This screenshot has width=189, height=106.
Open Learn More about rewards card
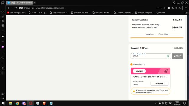pyautogui.click(x=164, y=34)
